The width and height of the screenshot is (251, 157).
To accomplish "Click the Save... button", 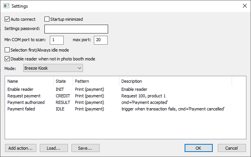I will pos(85,148).
